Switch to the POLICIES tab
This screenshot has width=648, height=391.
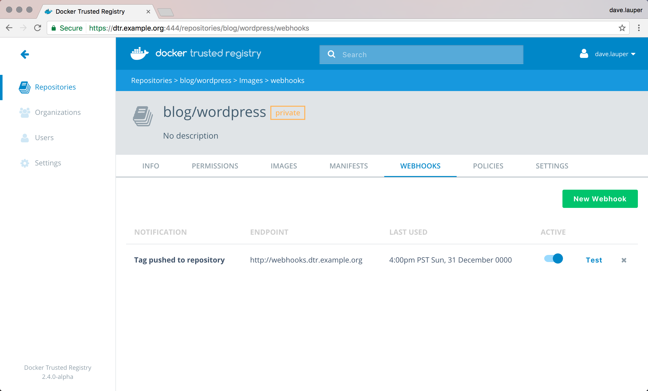coord(488,166)
